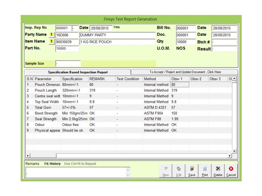Click the Edit button
This screenshot has width=262, height=196.
(179, 171)
